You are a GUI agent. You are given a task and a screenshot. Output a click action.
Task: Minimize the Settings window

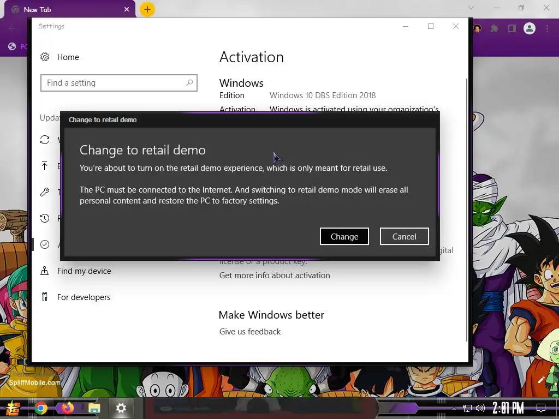(406, 26)
